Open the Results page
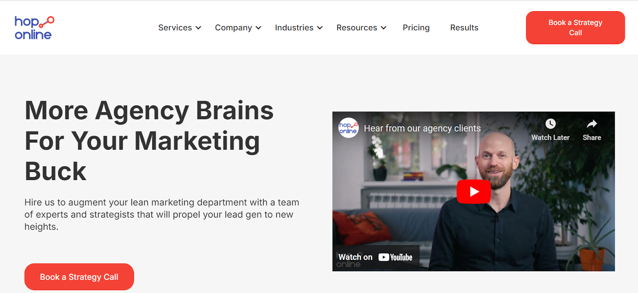 pos(464,27)
